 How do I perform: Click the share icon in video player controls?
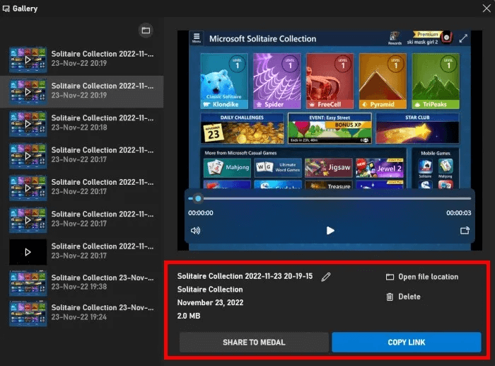(465, 230)
